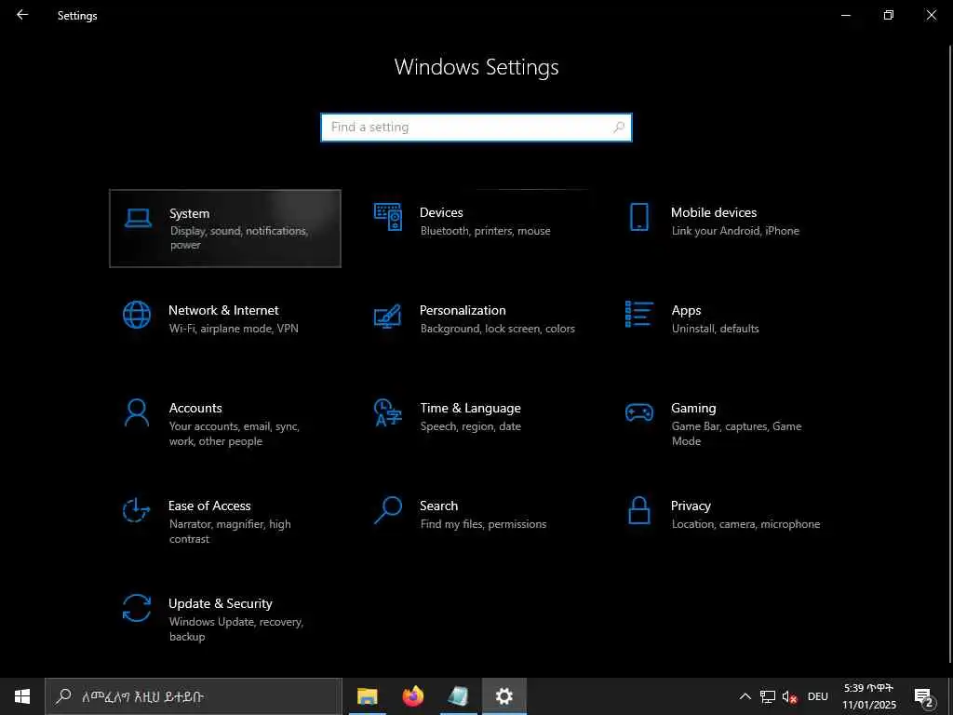Click "Background, lock screen, colors" text
This screenshot has height=715, width=953.
[x=497, y=329]
